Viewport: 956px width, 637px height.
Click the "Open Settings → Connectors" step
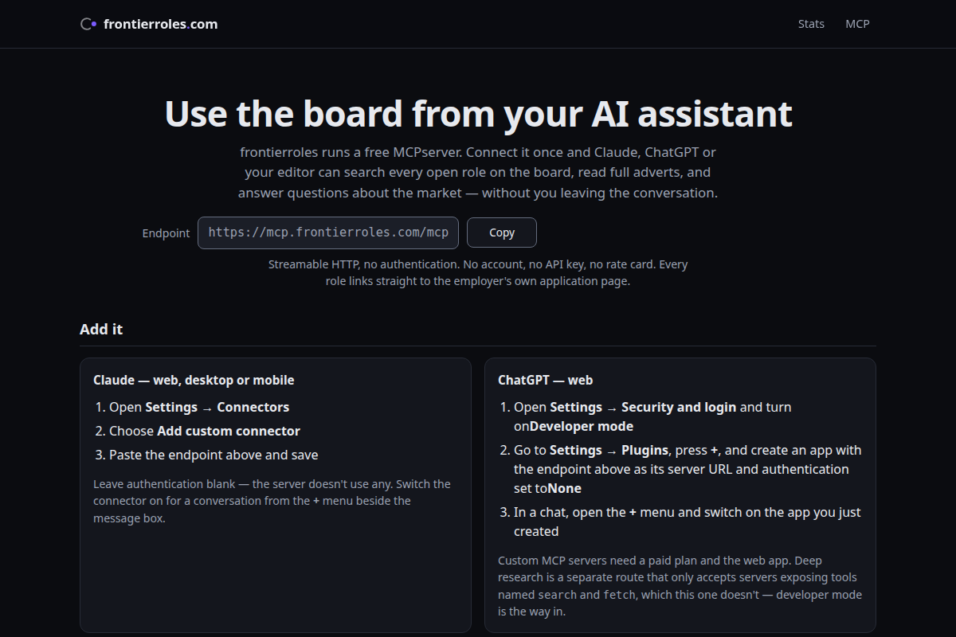199,407
